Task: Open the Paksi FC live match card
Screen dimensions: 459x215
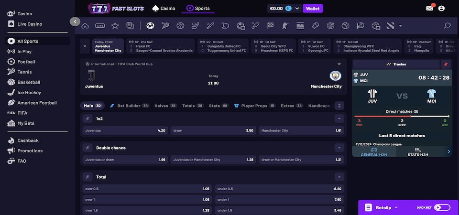Action: (x=161, y=46)
